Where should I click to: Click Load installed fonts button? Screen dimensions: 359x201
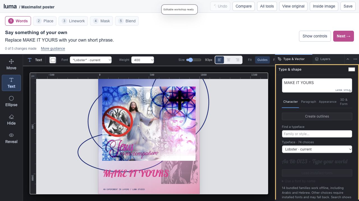(317, 173)
